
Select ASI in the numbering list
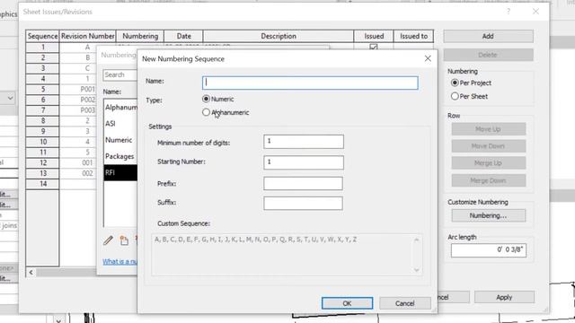pyautogui.click(x=120, y=124)
